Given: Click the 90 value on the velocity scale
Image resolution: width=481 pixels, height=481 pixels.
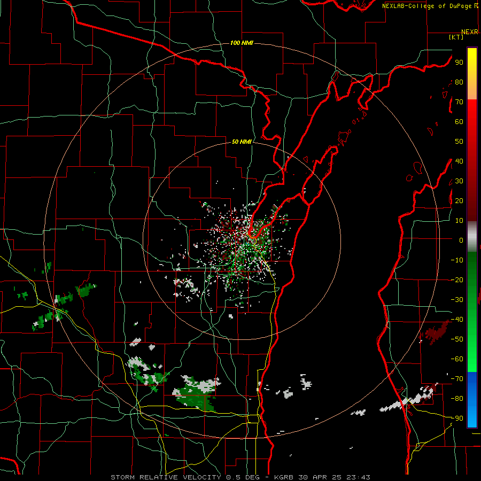Looking at the screenshot, I should pos(459,63).
